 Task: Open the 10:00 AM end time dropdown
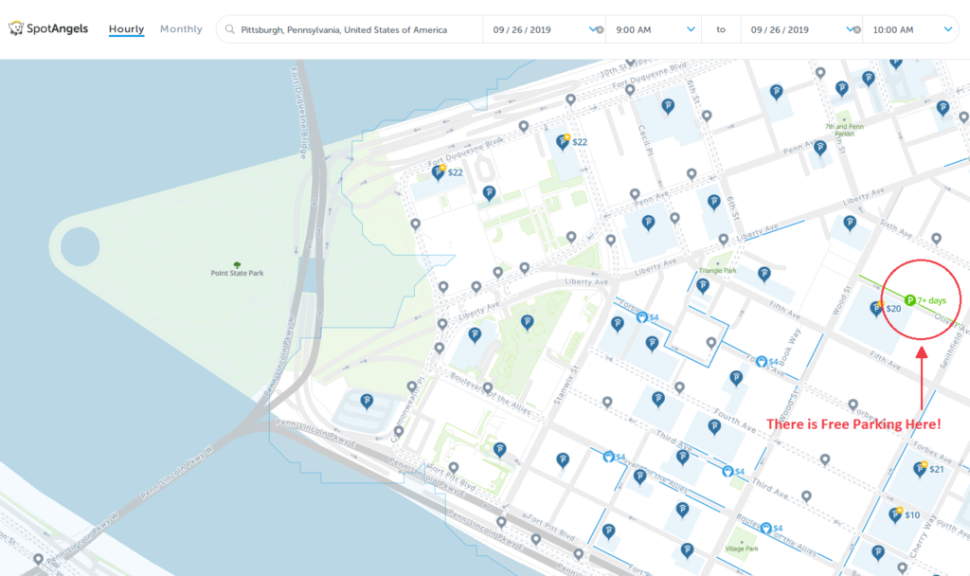[x=949, y=28]
